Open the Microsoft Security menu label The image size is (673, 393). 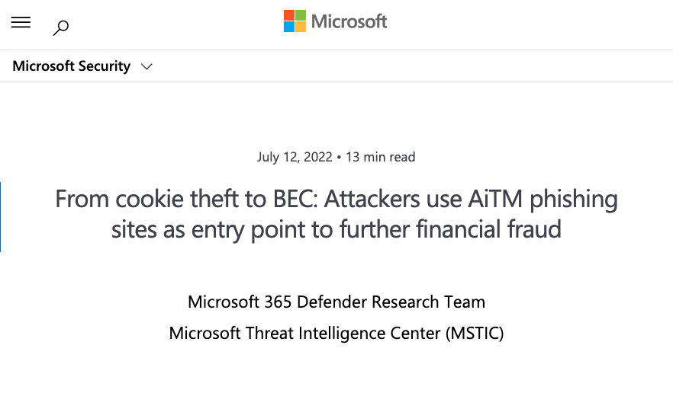pyautogui.click(x=71, y=66)
